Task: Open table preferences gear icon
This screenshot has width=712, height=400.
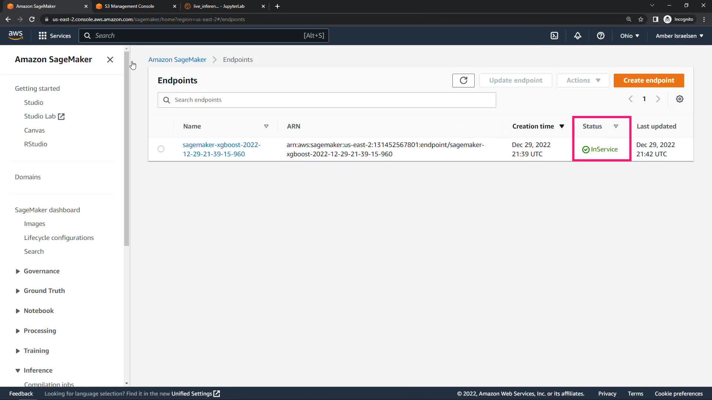Action: click(x=679, y=99)
